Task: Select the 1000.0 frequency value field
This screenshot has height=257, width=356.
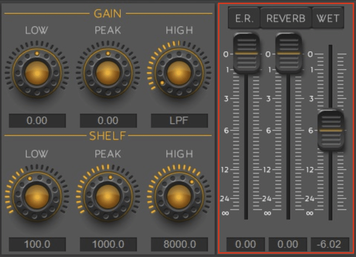Action: tap(108, 244)
